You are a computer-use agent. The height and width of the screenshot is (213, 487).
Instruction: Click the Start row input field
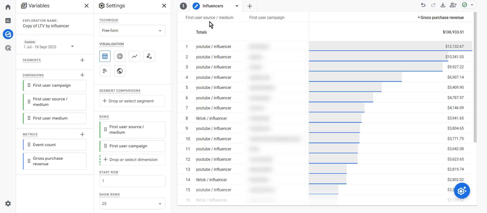click(132, 181)
